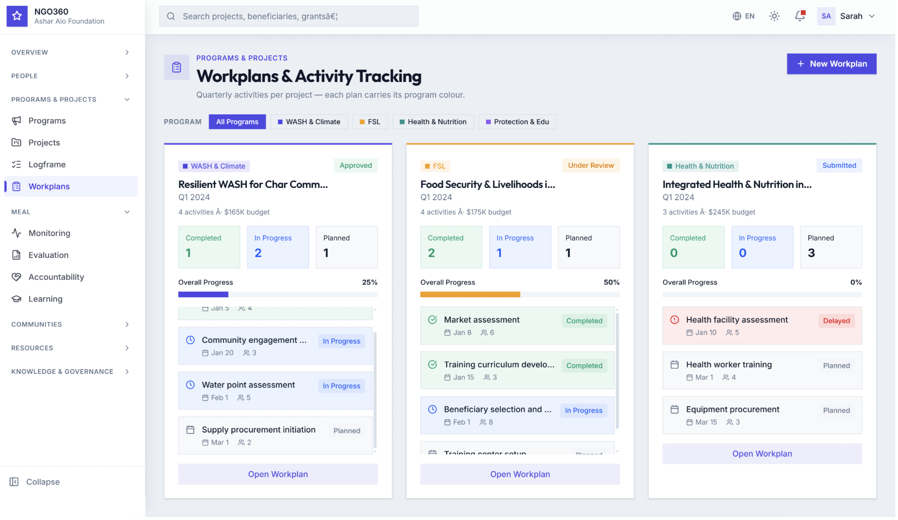Collapse the PROGRAMS & PROJECTS section
Screen dimensions: 898x520
point(71,99)
